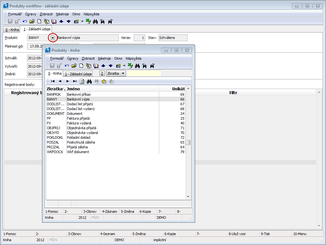Viewport: 326px width, 245px height.
Task: Switch to 1 - Základní údaje tab in Produkty - kniha
Action: [78, 74]
